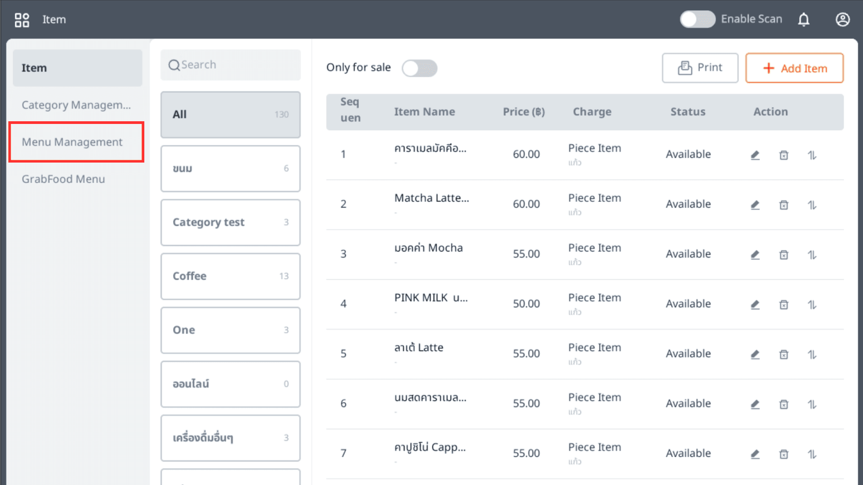This screenshot has width=863, height=485.
Task: Select the ขนม category
Action: [x=230, y=168]
